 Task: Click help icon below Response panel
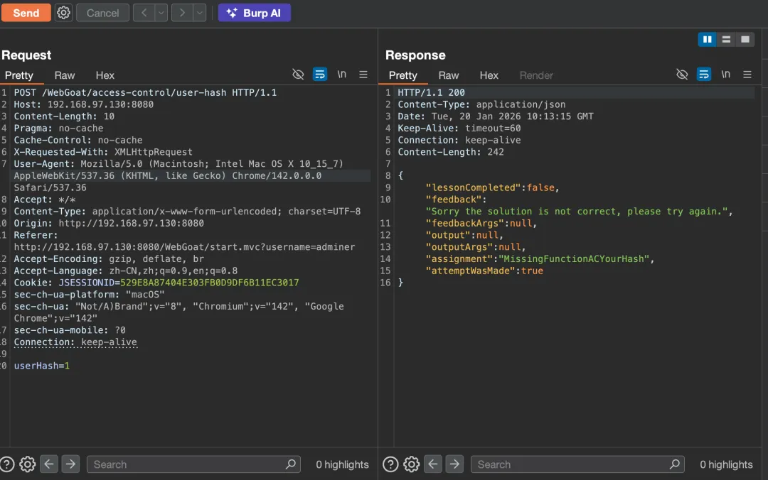click(390, 464)
